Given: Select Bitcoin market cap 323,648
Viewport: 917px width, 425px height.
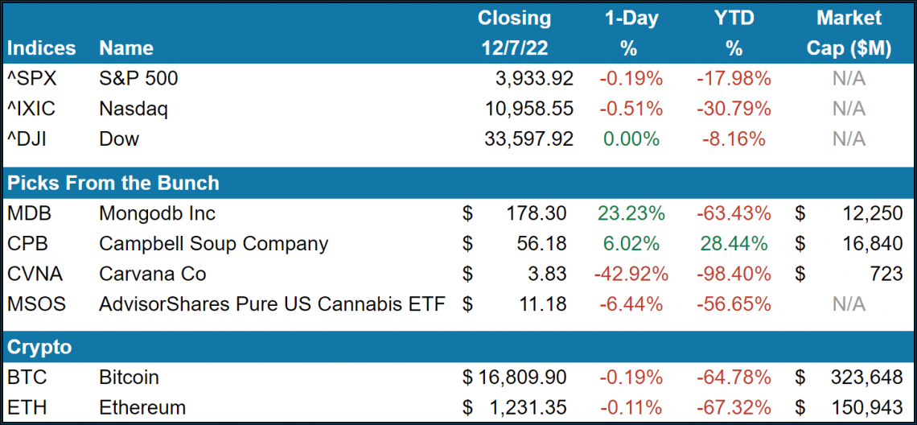Looking at the screenshot, I should click(865, 378).
